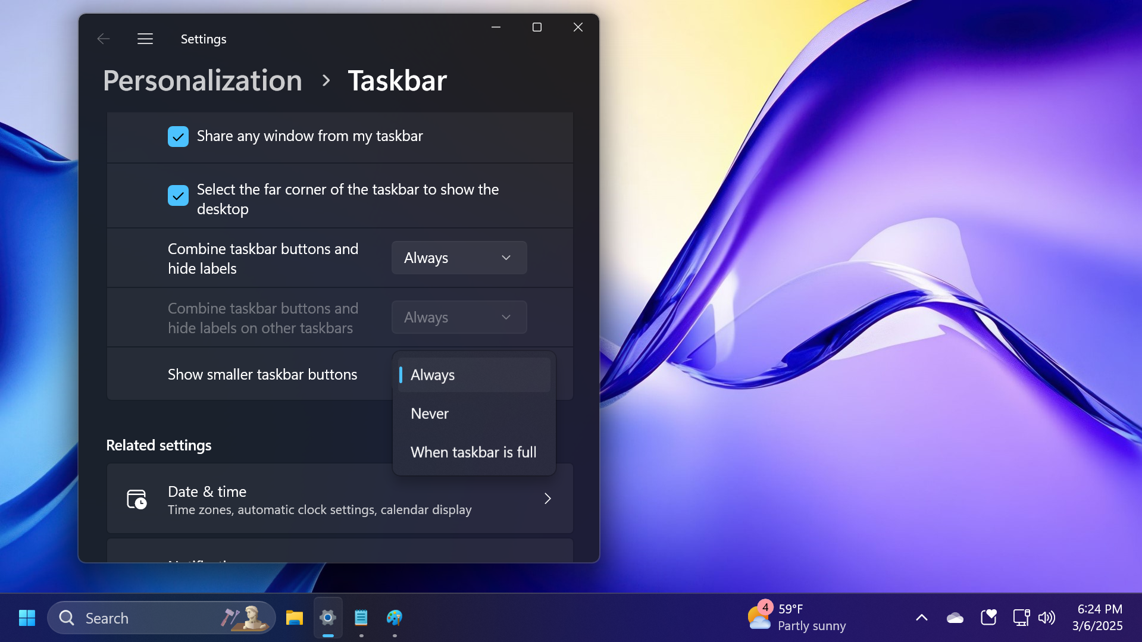Open Settings navigation menu via hamburger icon
Screen dimensions: 1142x642
point(145,38)
